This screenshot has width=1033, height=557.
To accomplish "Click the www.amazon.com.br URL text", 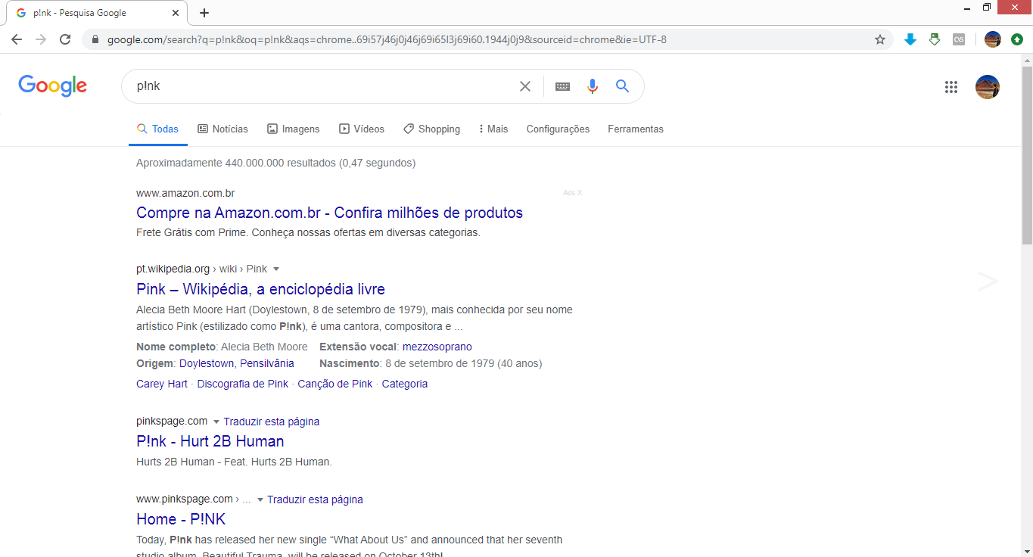I will 185,193.
